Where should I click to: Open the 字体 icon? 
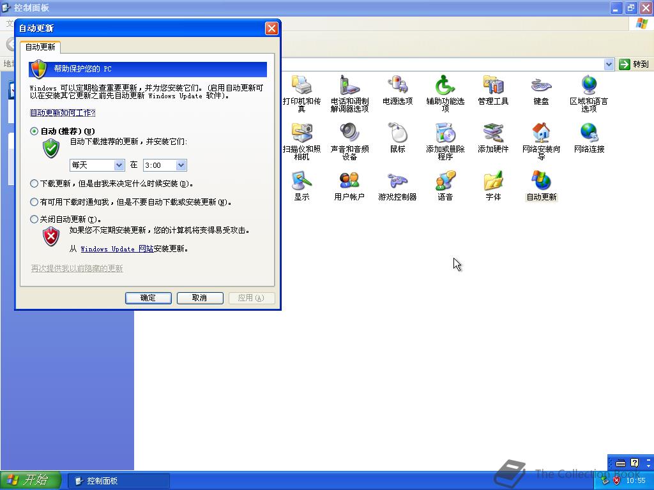pos(493,186)
